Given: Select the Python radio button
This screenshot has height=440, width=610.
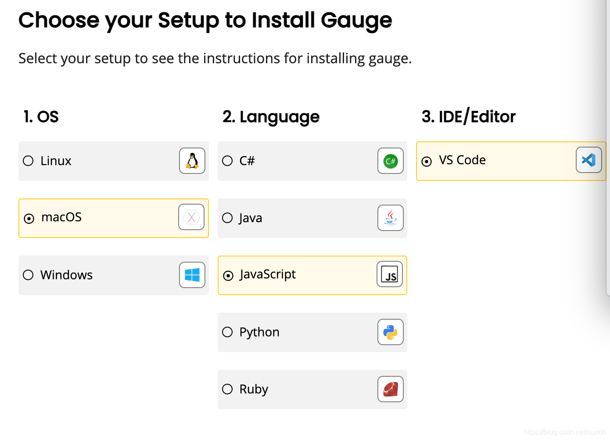Looking at the screenshot, I should coord(227,332).
